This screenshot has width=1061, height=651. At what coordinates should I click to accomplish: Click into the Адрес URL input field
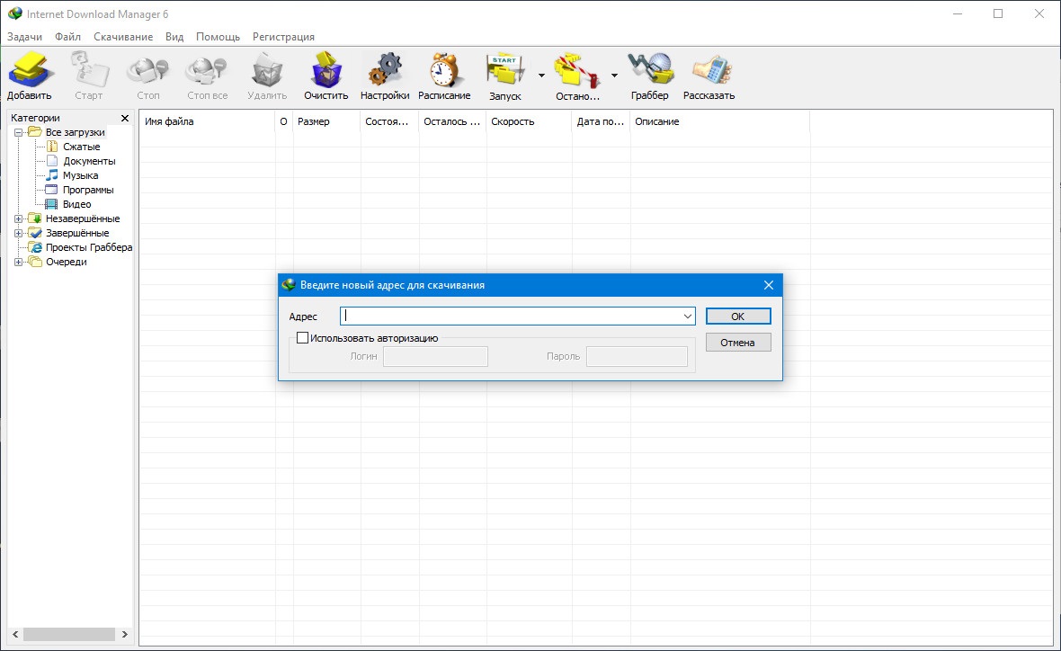coord(511,317)
